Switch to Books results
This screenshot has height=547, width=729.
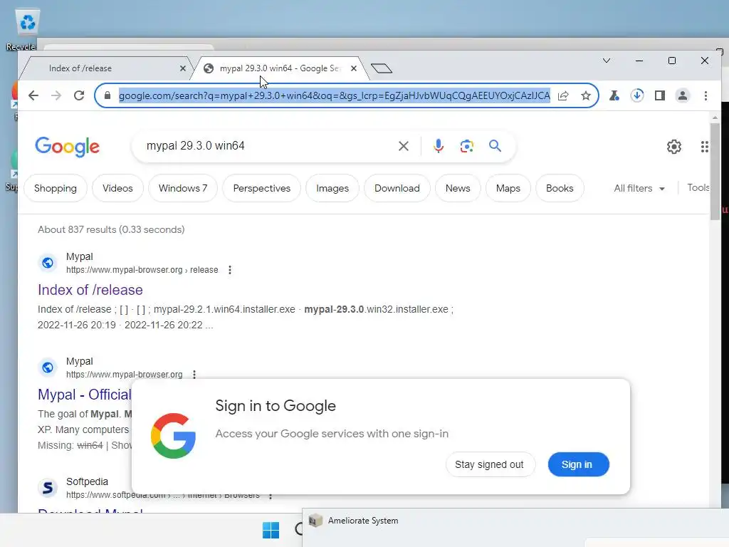pyautogui.click(x=560, y=188)
